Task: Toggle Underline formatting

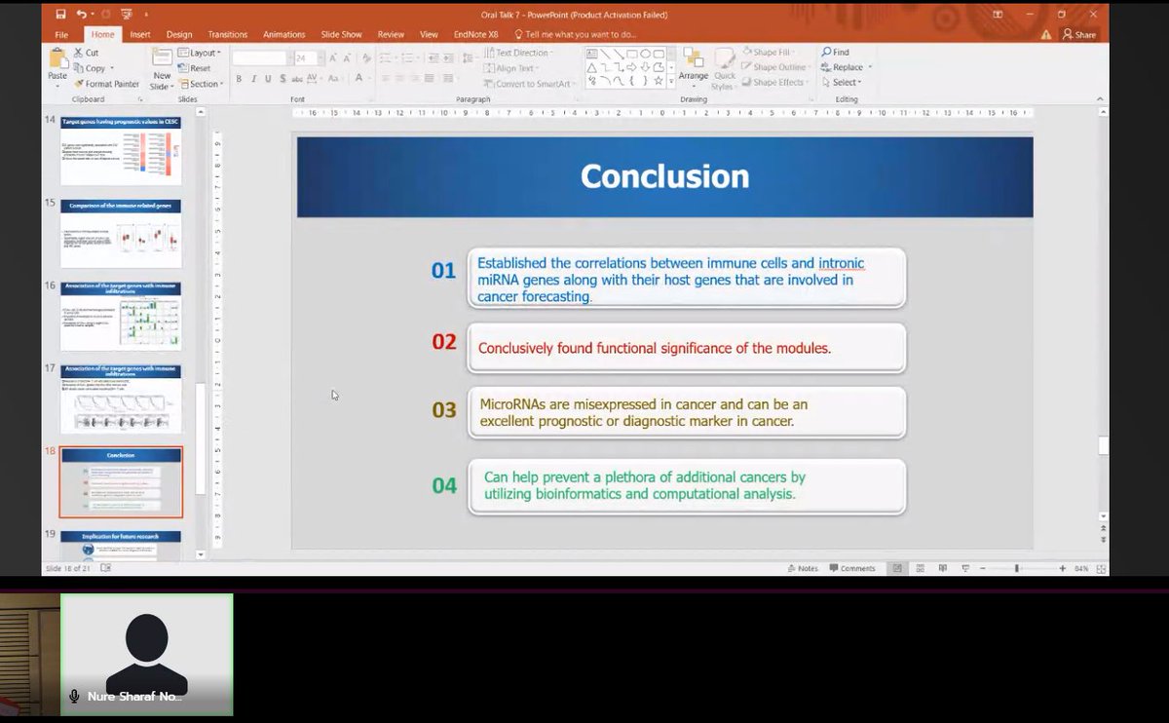Action: 268,79
